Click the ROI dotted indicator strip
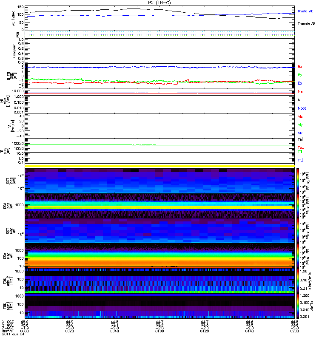 (160, 35)
